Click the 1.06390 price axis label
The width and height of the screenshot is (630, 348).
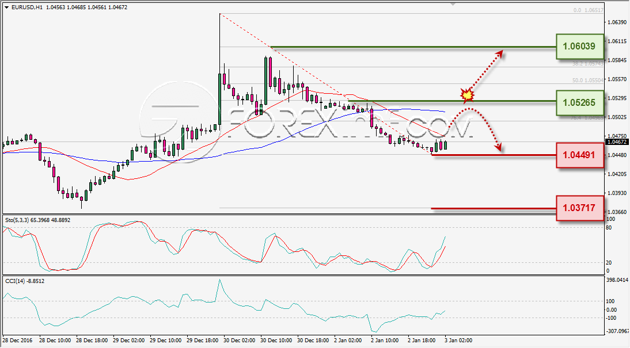(x=616, y=22)
